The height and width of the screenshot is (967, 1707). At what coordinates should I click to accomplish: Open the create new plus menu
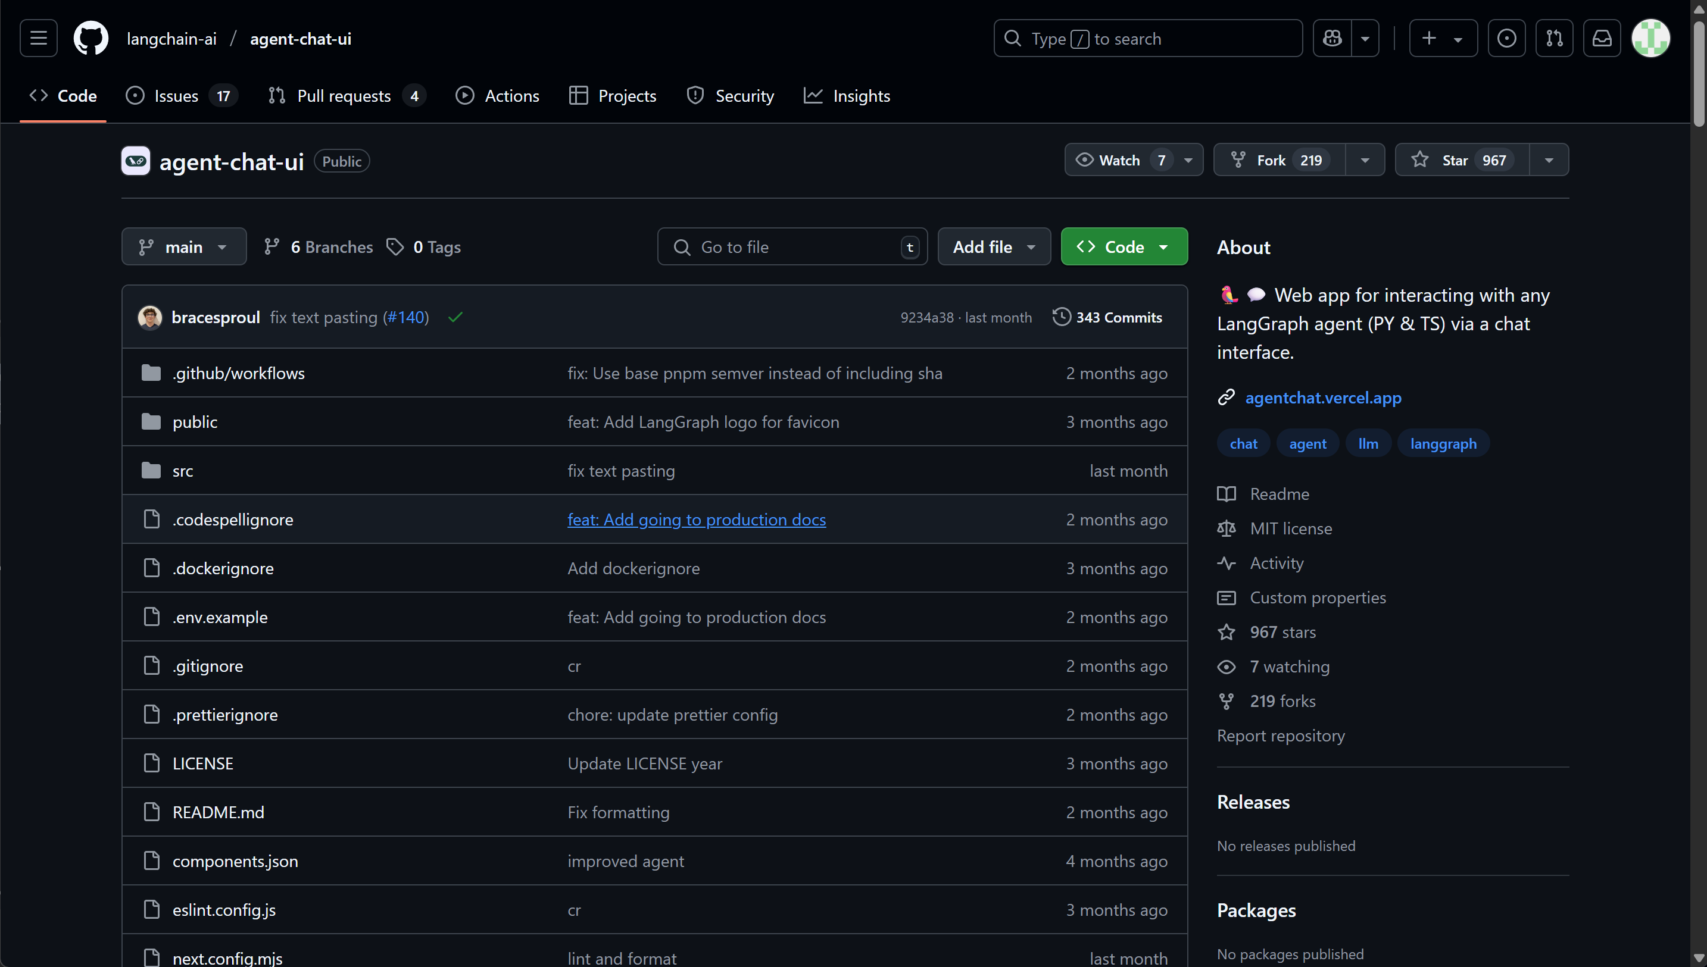1443,39
